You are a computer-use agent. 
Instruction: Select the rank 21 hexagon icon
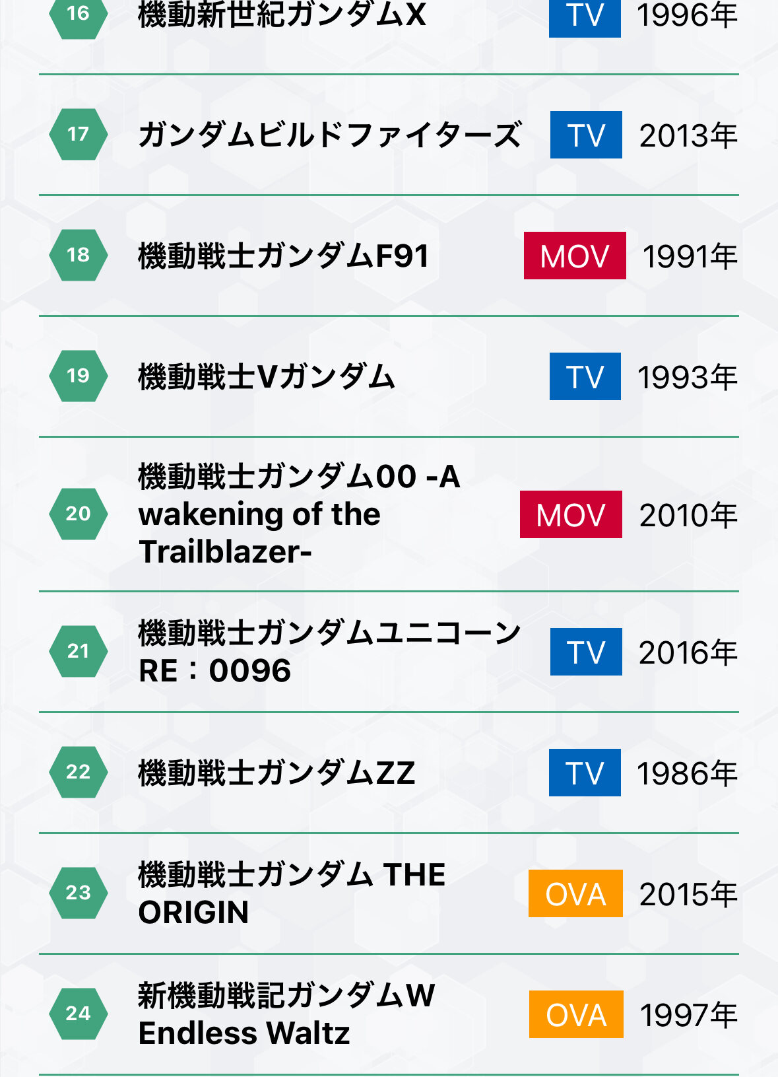pyautogui.click(x=78, y=651)
